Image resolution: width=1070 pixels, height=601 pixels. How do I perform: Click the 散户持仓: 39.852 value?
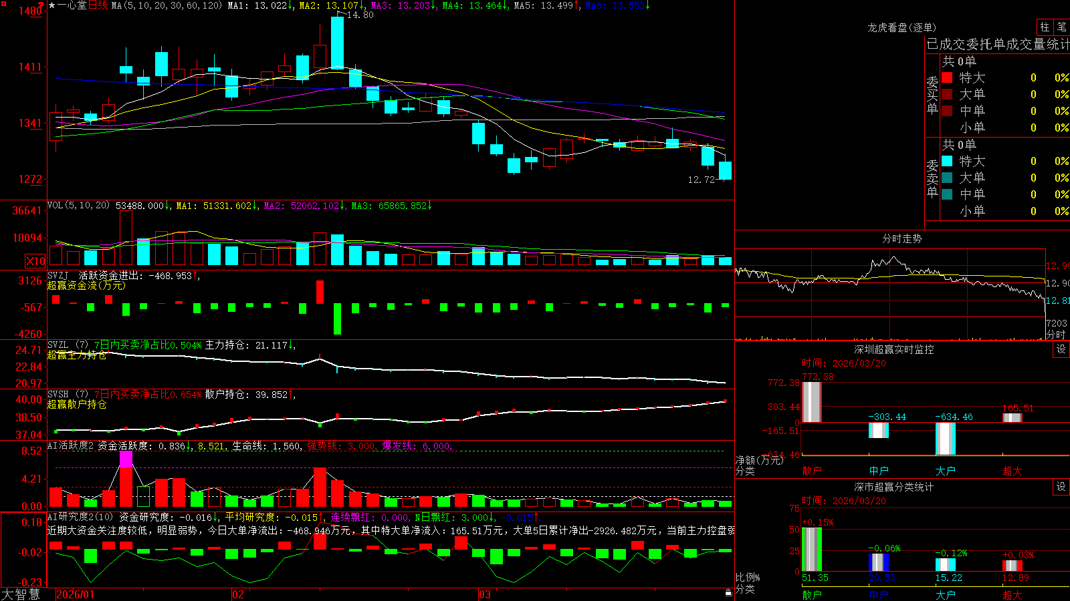tap(249, 395)
